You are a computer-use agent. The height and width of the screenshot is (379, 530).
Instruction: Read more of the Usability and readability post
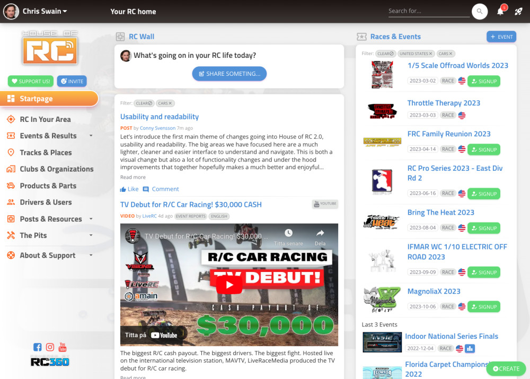(133, 177)
